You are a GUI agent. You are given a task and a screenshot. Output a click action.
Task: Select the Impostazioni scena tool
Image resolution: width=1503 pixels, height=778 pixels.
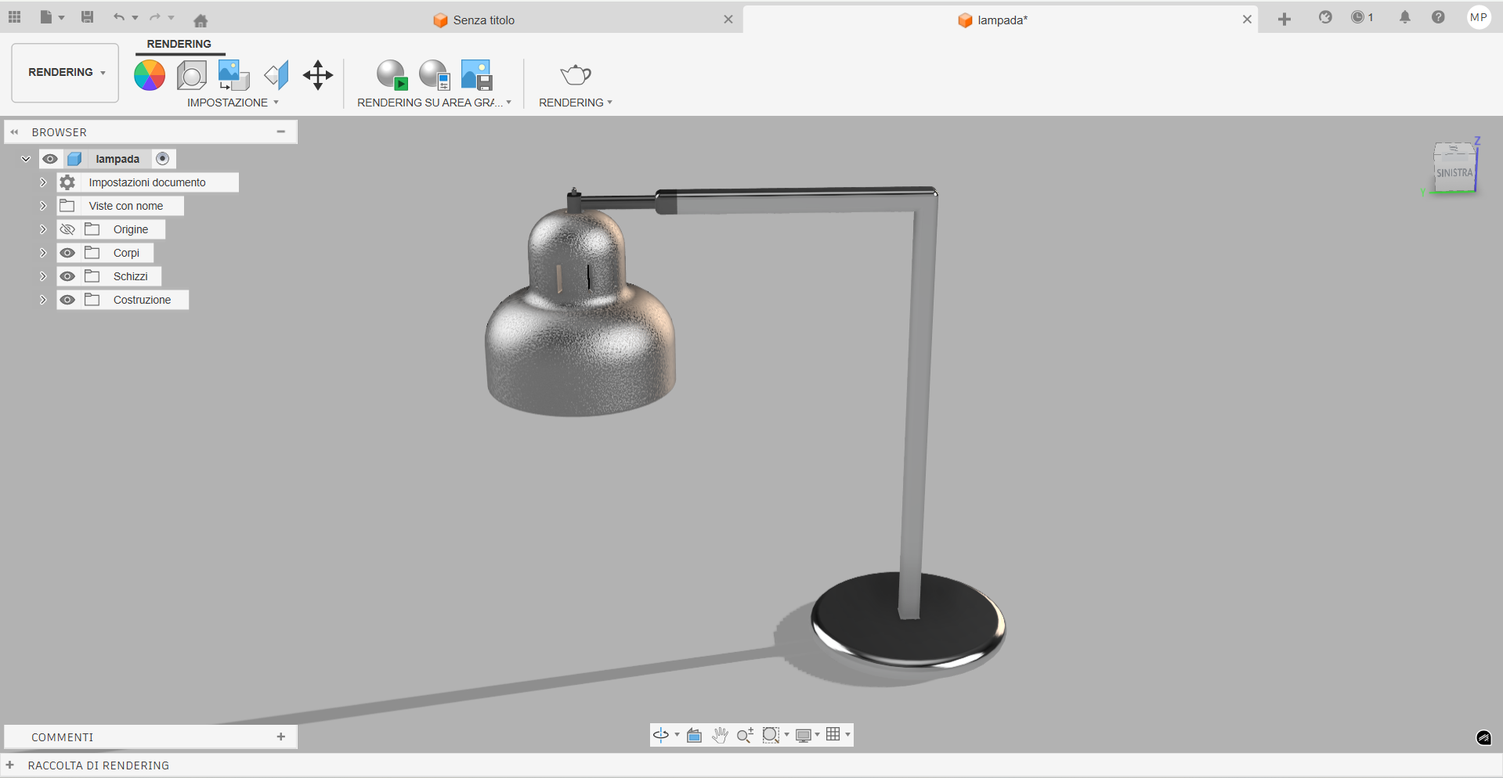(x=191, y=75)
